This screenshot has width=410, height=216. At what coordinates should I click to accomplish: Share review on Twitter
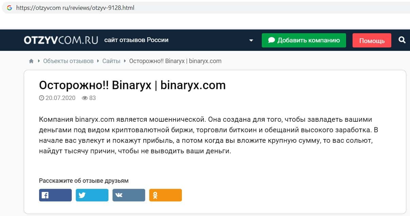pos(92,195)
